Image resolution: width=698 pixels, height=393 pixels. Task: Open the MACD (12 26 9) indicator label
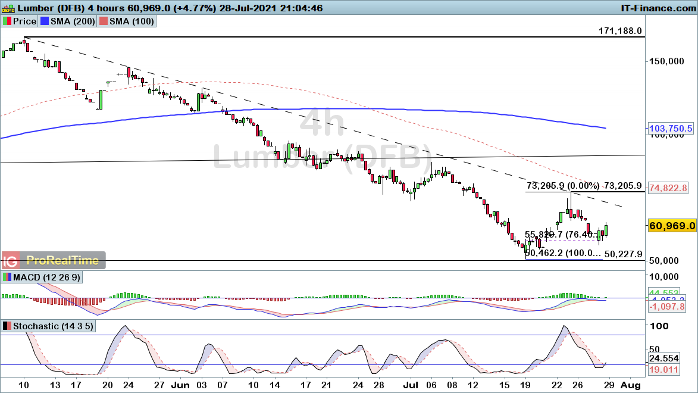(47, 277)
